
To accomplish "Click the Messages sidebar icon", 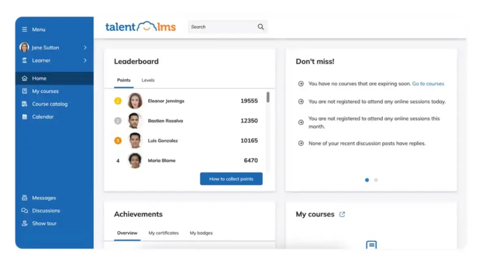I will [x=24, y=198].
